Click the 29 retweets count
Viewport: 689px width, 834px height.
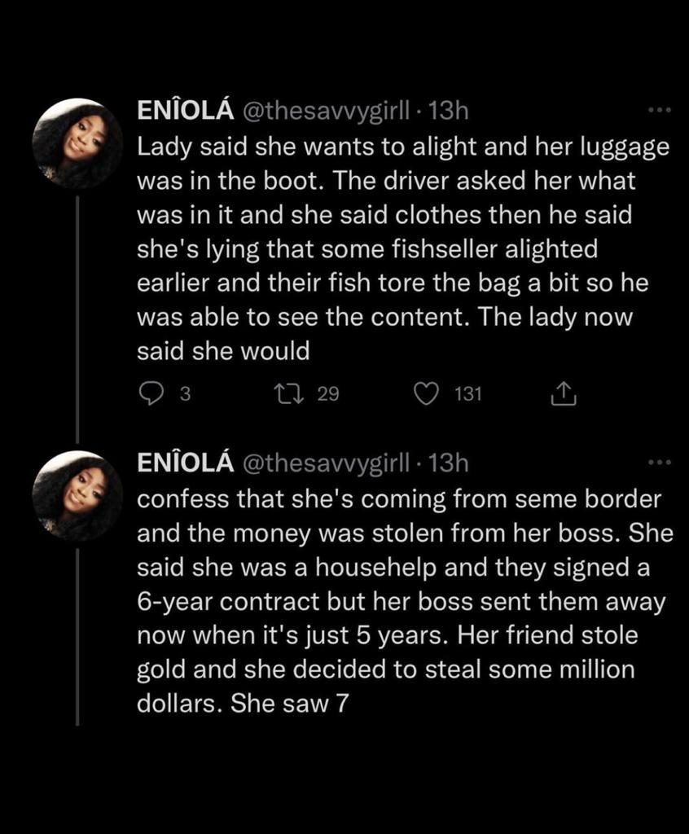pyautogui.click(x=327, y=394)
